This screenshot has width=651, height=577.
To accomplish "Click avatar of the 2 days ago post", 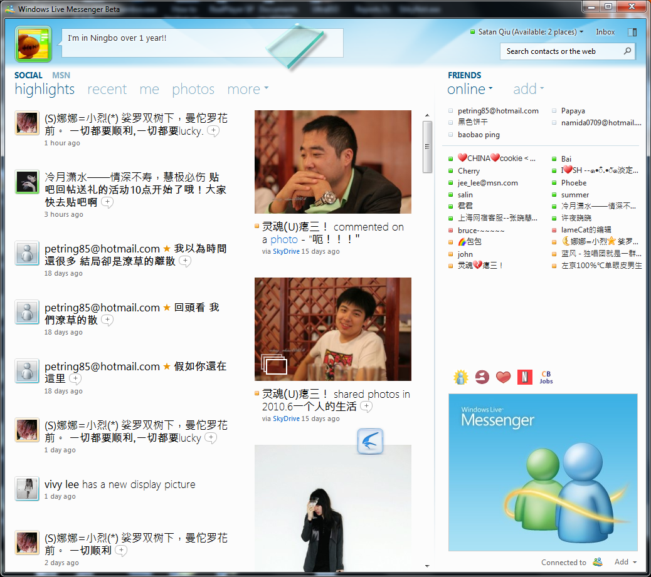I will coord(28,543).
